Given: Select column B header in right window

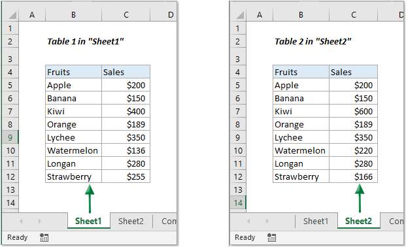Looking at the screenshot, I should click(x=301, y=15).
